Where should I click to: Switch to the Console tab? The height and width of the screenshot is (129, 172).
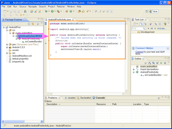[99, 98]
